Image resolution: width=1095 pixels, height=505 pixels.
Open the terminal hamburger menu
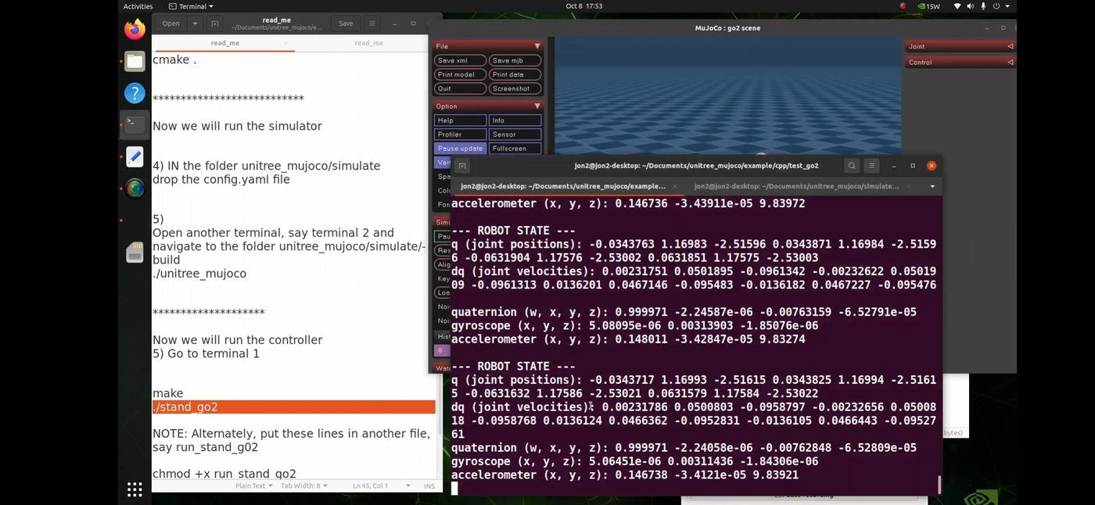coord(871,166)
